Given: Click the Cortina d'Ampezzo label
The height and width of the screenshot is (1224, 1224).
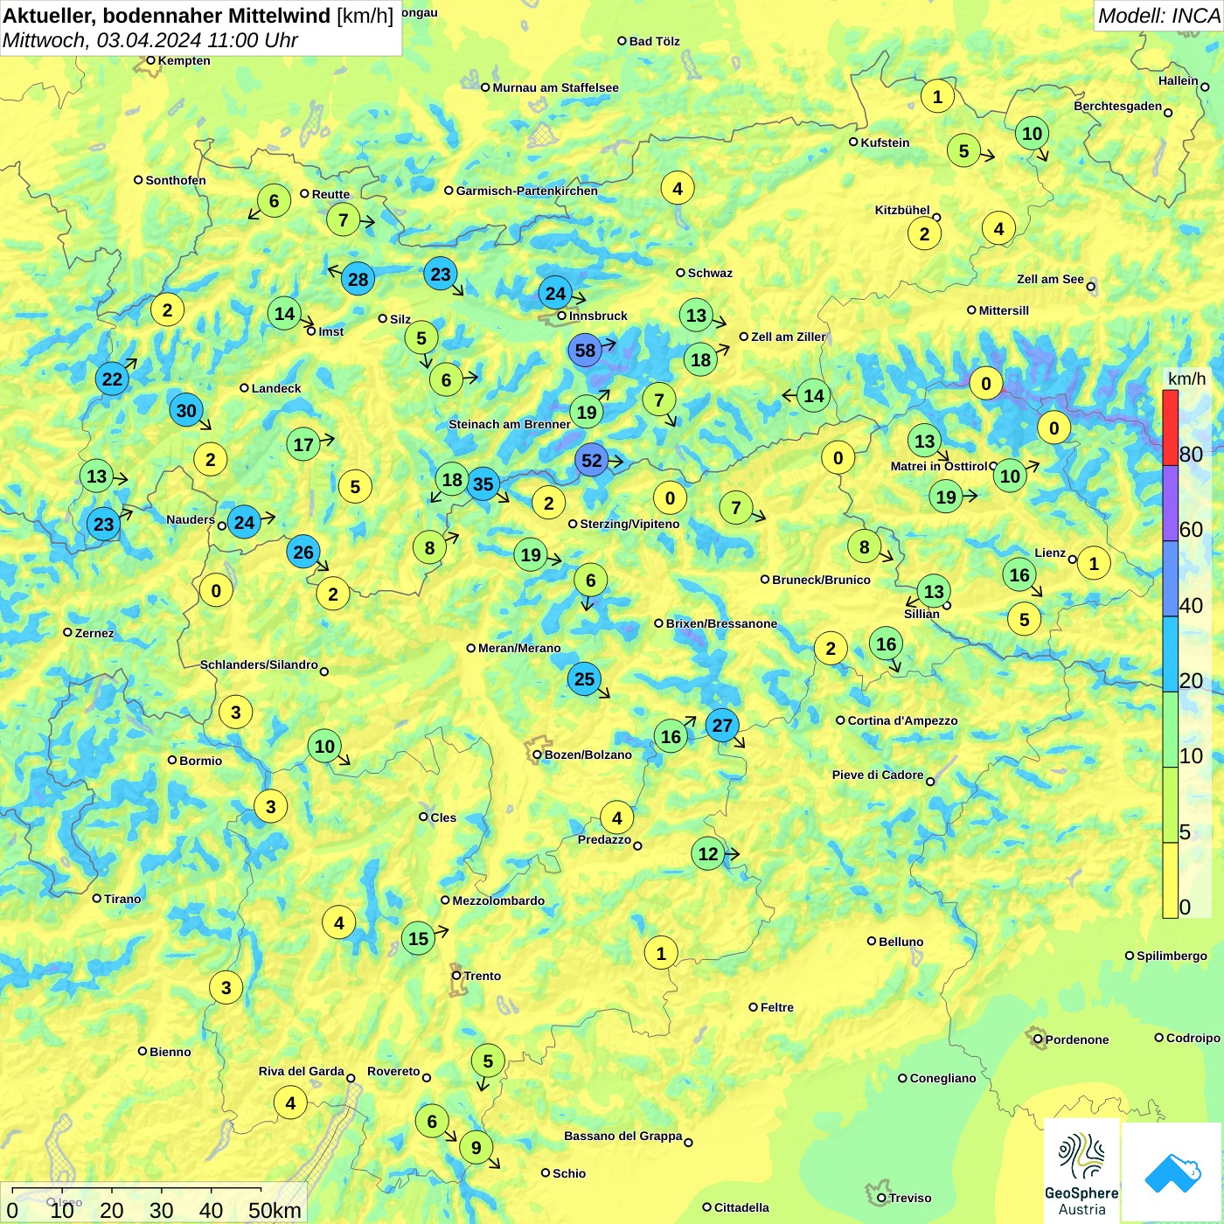Looking at the screenshot, I should tap(902, 720).
